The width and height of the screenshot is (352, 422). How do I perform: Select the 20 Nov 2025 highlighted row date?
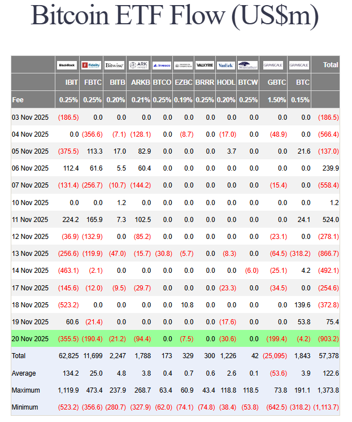pyautogui.click(x=31, y=338)
